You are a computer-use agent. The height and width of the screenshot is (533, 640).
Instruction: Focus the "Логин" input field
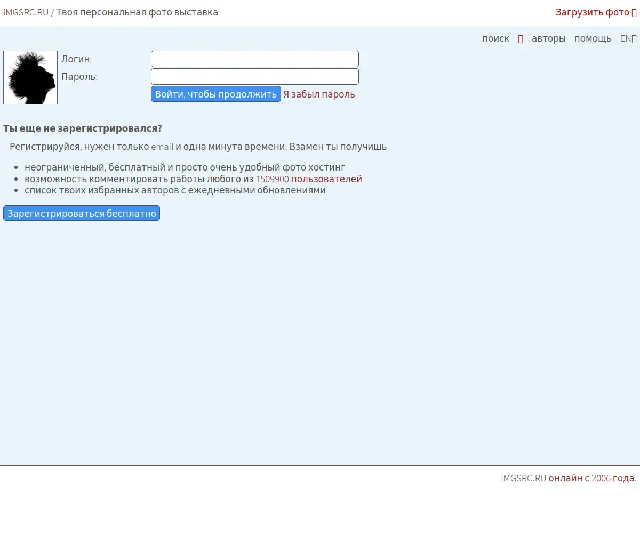click(255, 59)
